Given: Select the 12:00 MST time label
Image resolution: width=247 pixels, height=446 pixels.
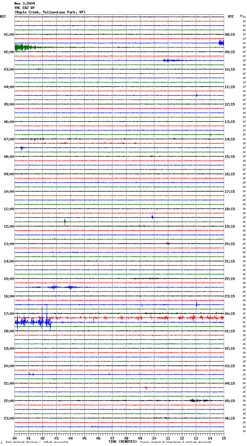Looking at the screenshot, I should (x=9, y=226).
